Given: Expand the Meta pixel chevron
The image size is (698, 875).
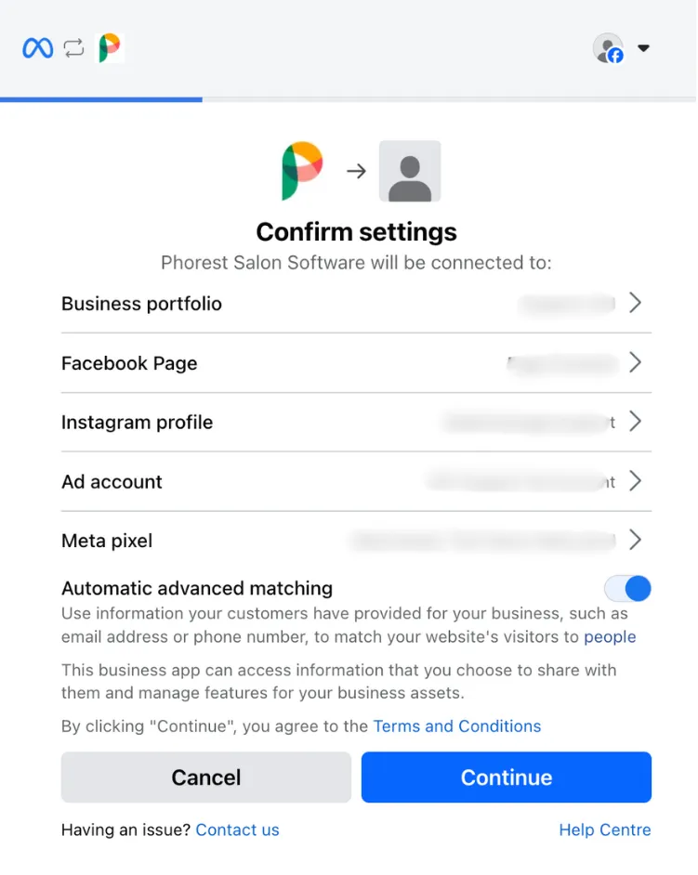Looking at the screenshot, I should 635,540.
